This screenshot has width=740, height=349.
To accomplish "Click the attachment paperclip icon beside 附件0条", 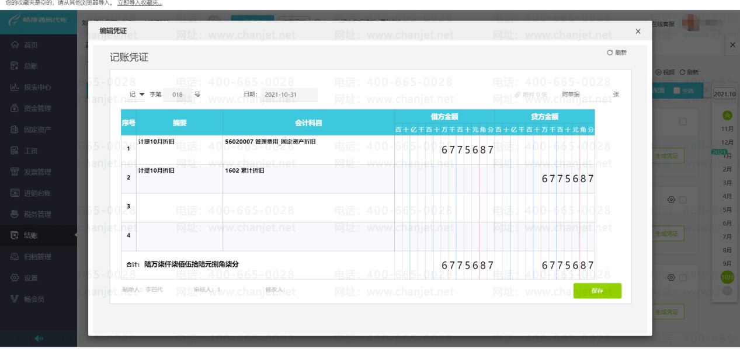I will [518, 95].
